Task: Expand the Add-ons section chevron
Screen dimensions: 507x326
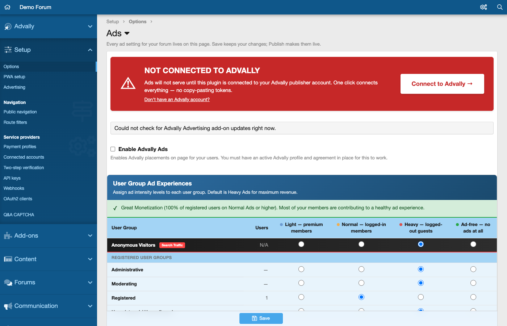Action: coord(90,236)
